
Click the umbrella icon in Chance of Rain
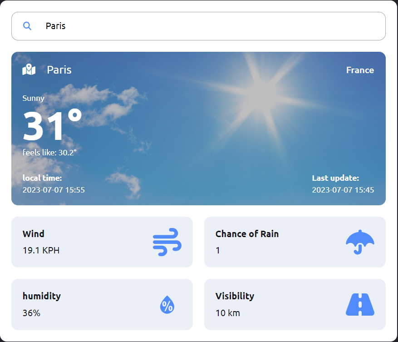[x=360, y=242]
